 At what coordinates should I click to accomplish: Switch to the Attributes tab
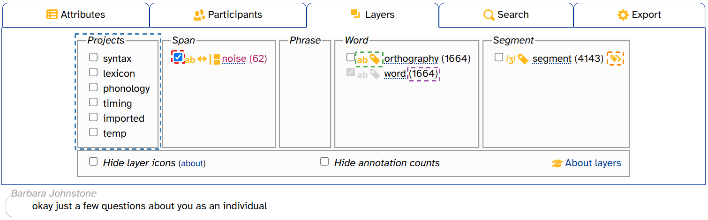click(x=76, y=15)
